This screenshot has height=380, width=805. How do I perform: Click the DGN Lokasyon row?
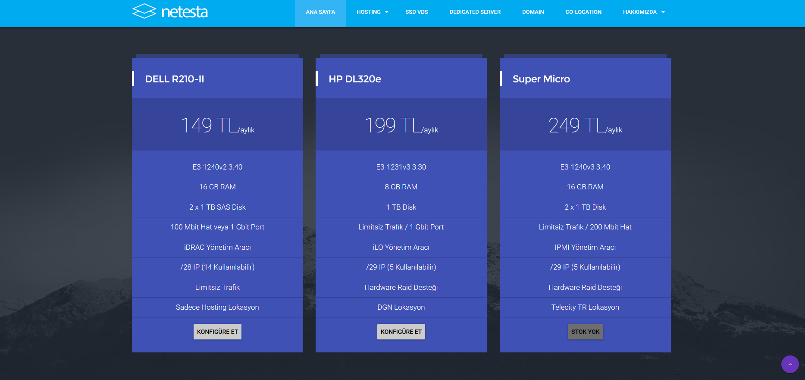pos(401,307)
